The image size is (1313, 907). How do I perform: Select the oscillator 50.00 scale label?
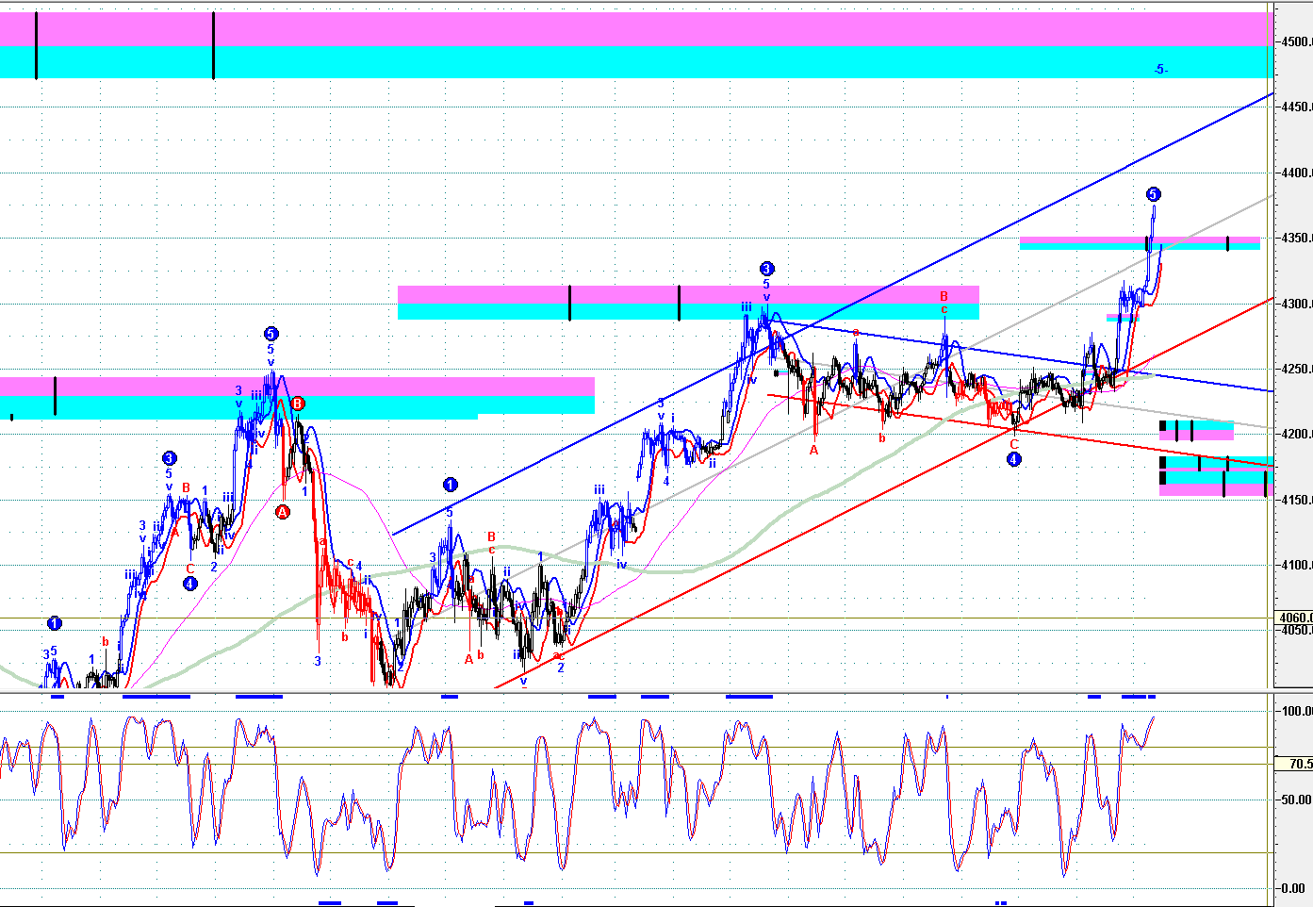coord(1298,800)
